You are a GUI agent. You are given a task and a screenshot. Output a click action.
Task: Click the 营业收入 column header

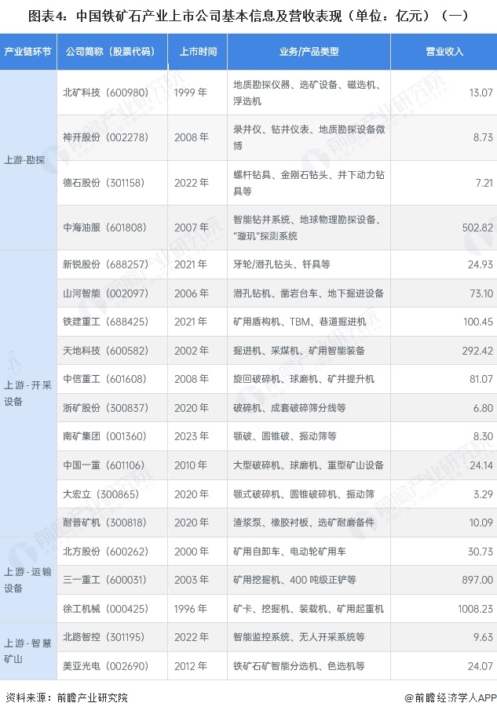click(x=444, y=52)
